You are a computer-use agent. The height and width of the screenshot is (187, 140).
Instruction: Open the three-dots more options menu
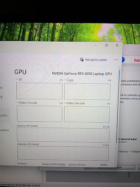pos(116,60)
